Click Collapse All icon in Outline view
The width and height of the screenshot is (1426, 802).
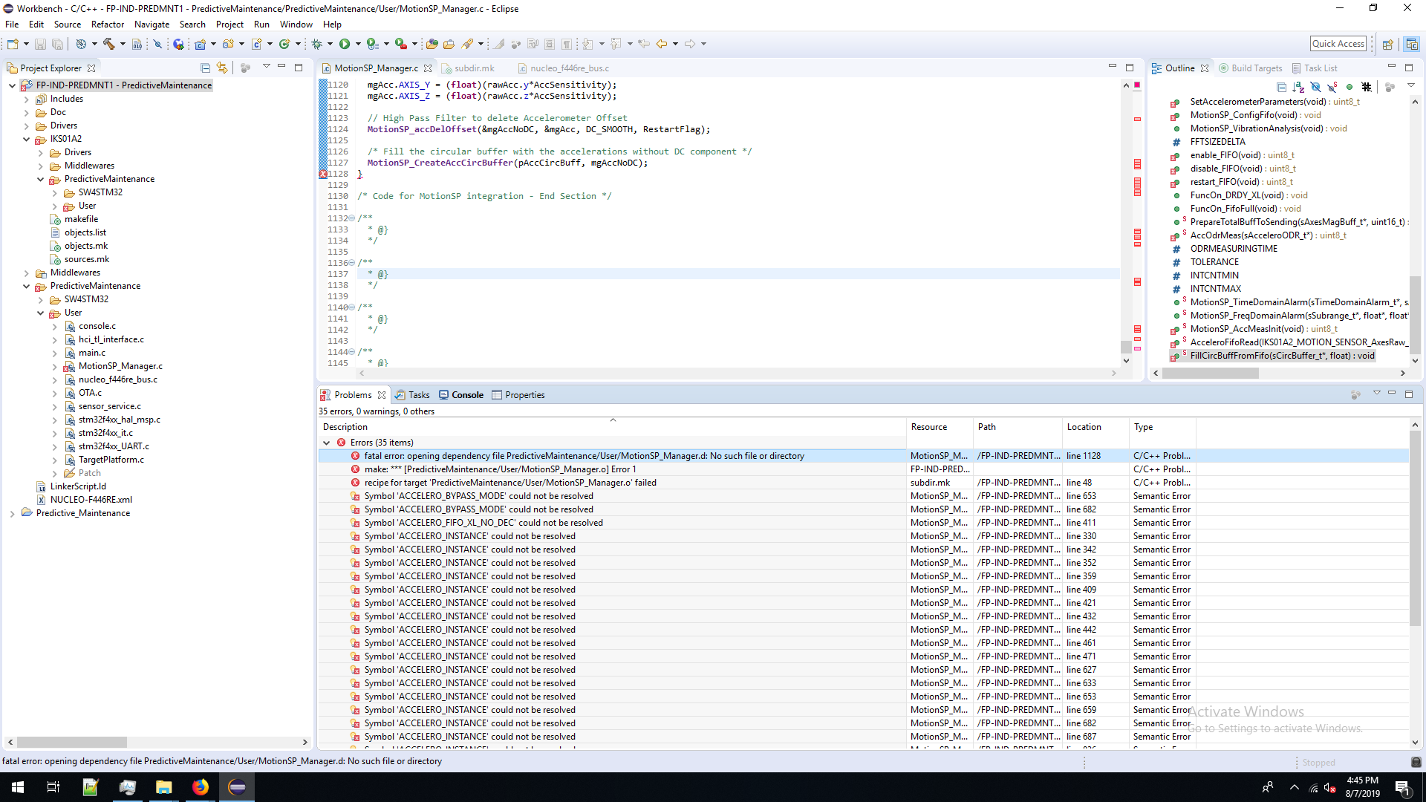(1281, 87)
